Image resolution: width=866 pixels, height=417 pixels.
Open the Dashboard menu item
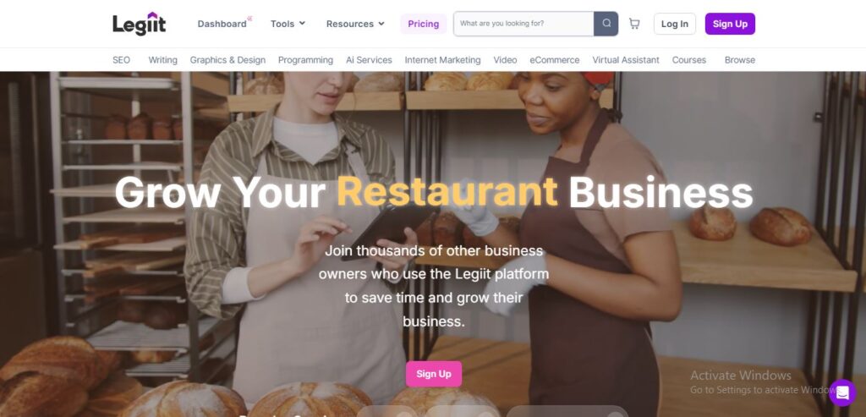pos(222,24)
